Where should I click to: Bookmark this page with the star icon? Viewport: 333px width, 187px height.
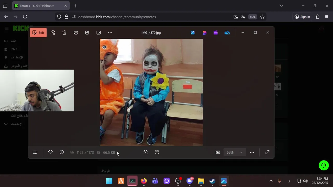click(262, 17)
